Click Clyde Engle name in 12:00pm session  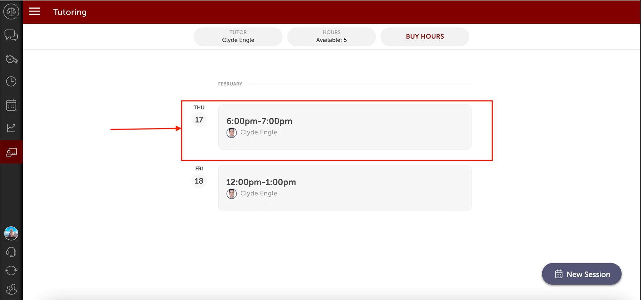pos(259,193)
